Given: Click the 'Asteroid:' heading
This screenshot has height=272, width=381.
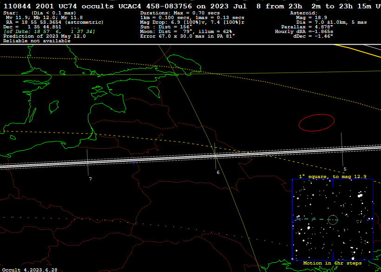Looking at the screenshot, I should (x=304, y=13).
